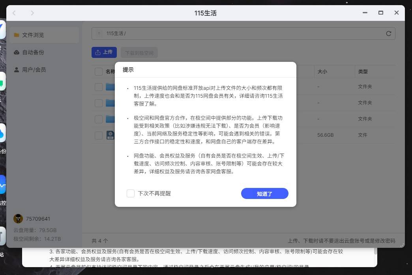Click the 自动备份 cloud icon
This screenshot has height=275, width=412.
pos(17,52)
